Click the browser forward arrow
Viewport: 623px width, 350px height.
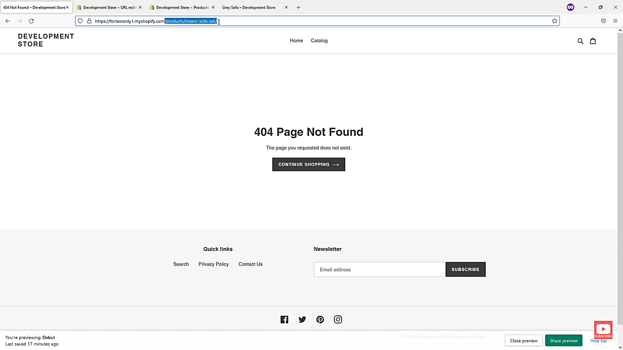[x=20, y=21]
